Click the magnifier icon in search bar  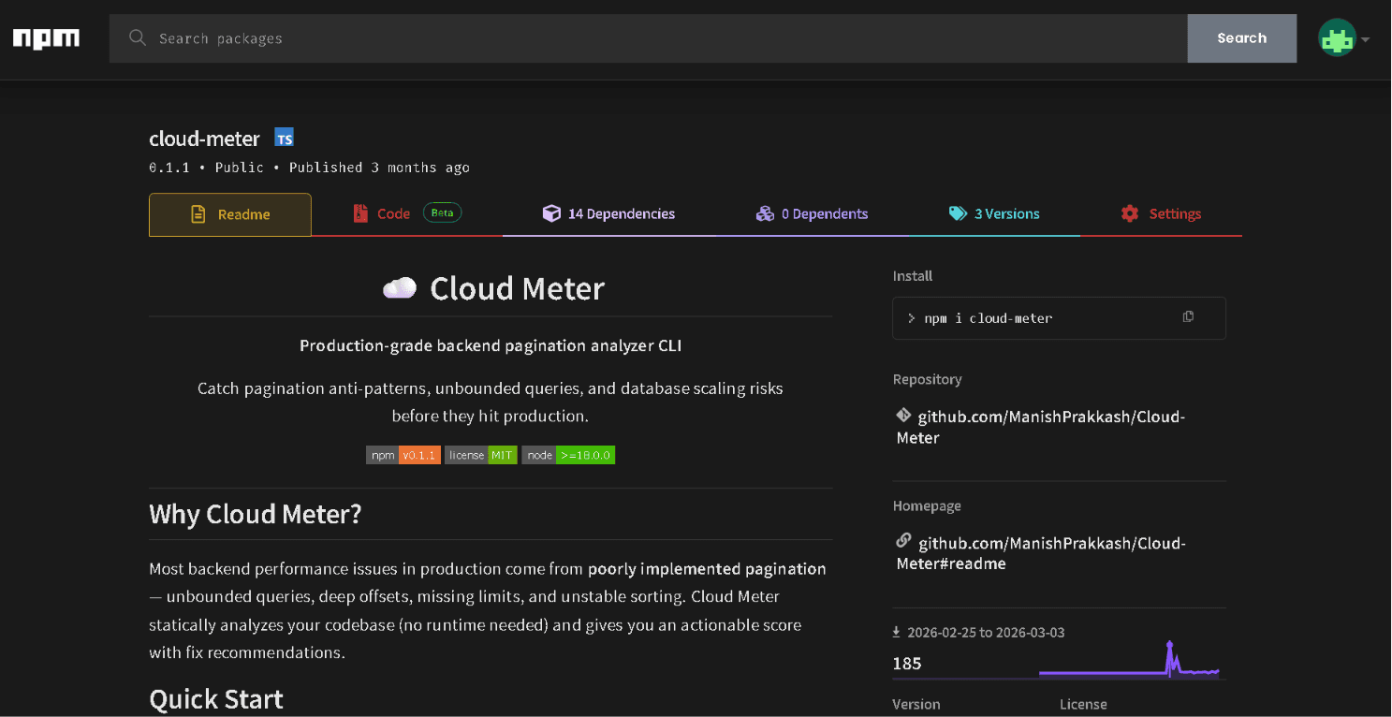(x=138, y=37)
